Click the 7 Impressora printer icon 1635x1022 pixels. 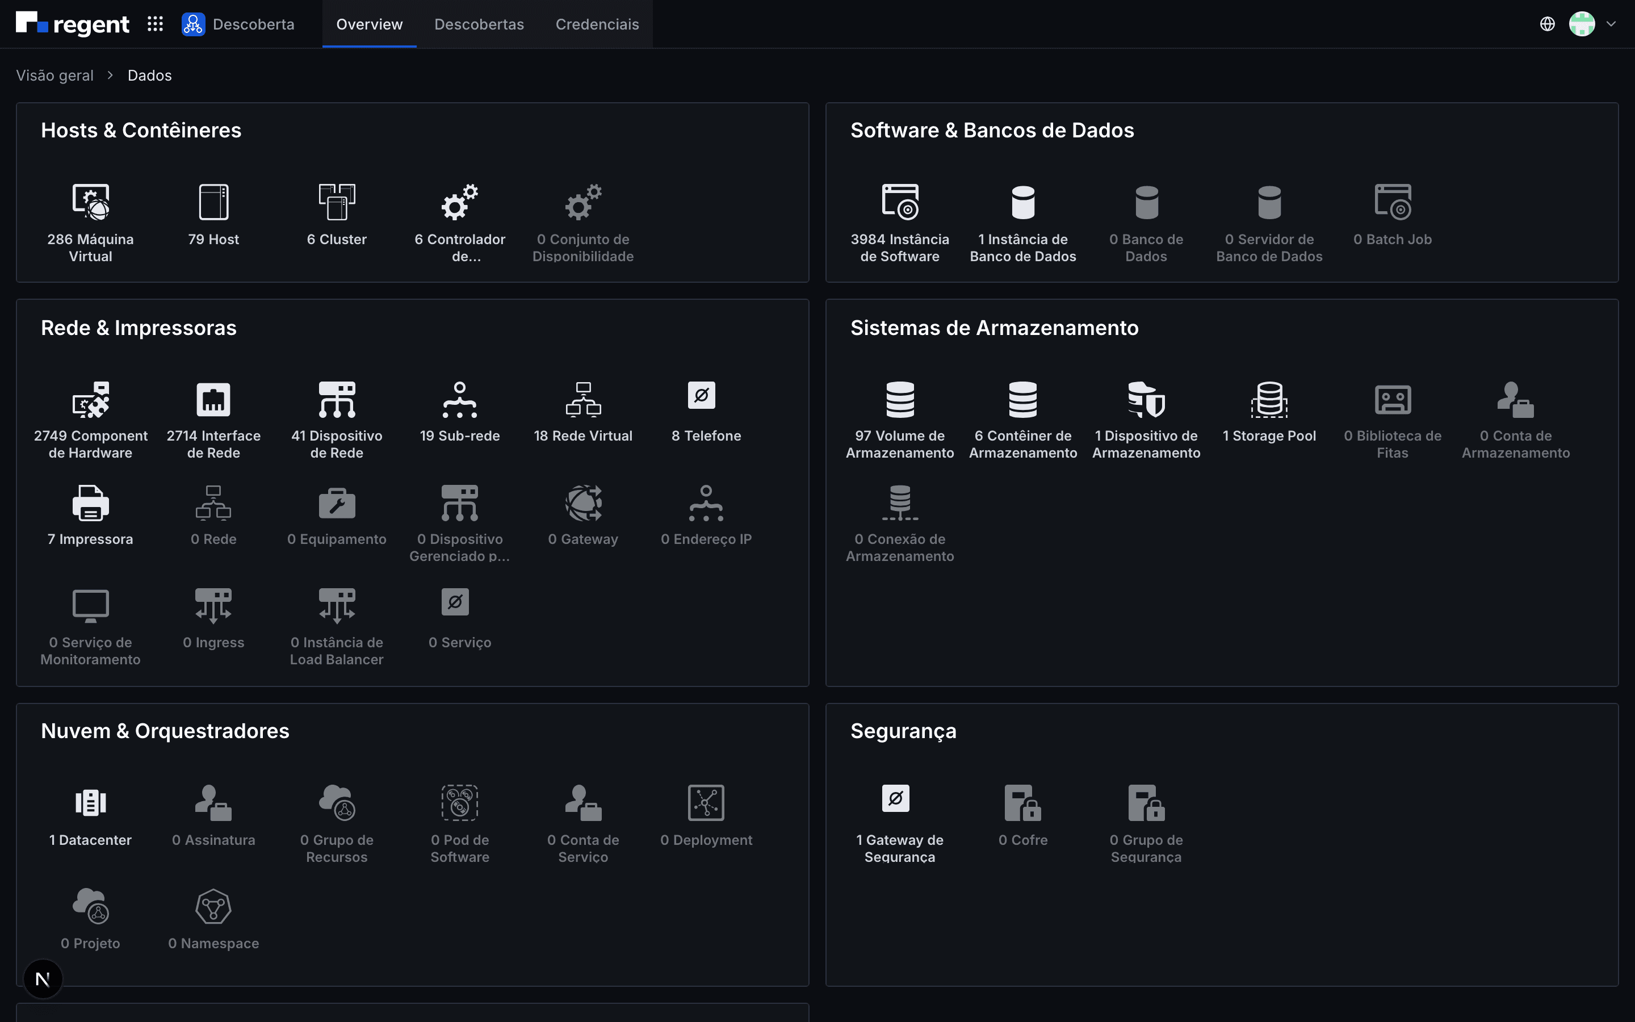(x=90, y=503)
